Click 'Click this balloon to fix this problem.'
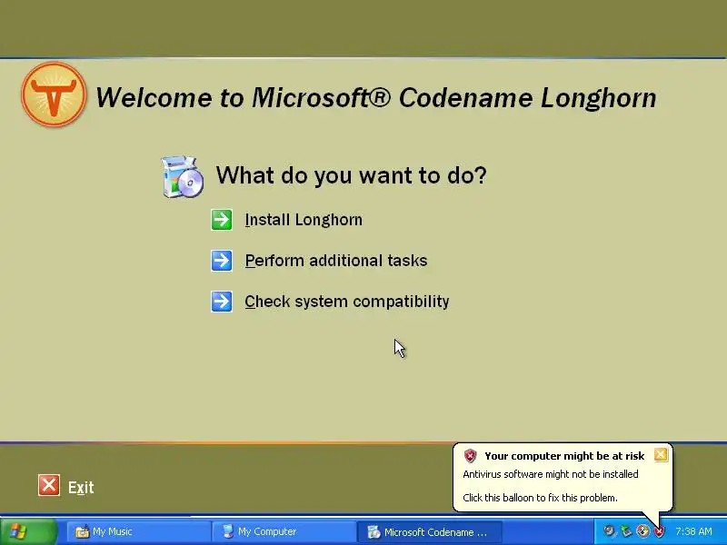727x545 pixels. pos(540,498)
